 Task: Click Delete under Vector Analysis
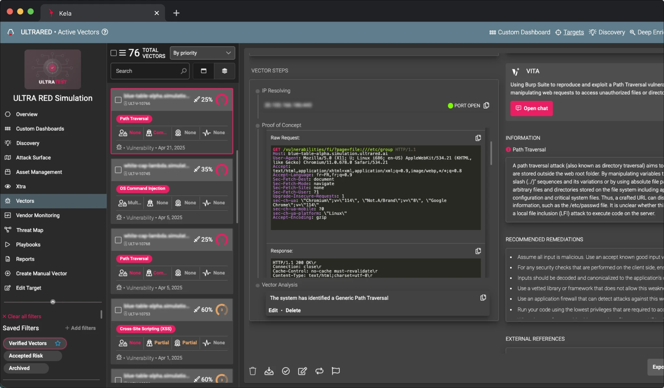coord(293,310)
